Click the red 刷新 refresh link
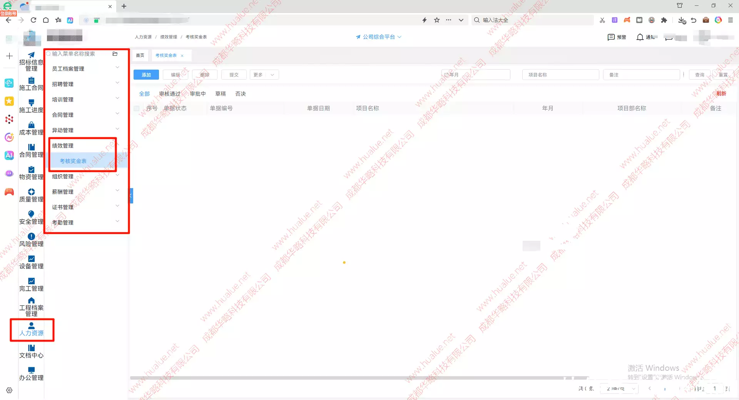This screenshot has width=739, height=400. (x=721, y=93)
